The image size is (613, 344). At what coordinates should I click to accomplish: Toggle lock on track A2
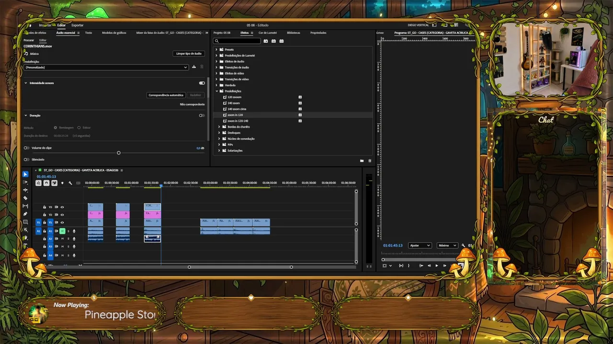[x=45, y=239]
